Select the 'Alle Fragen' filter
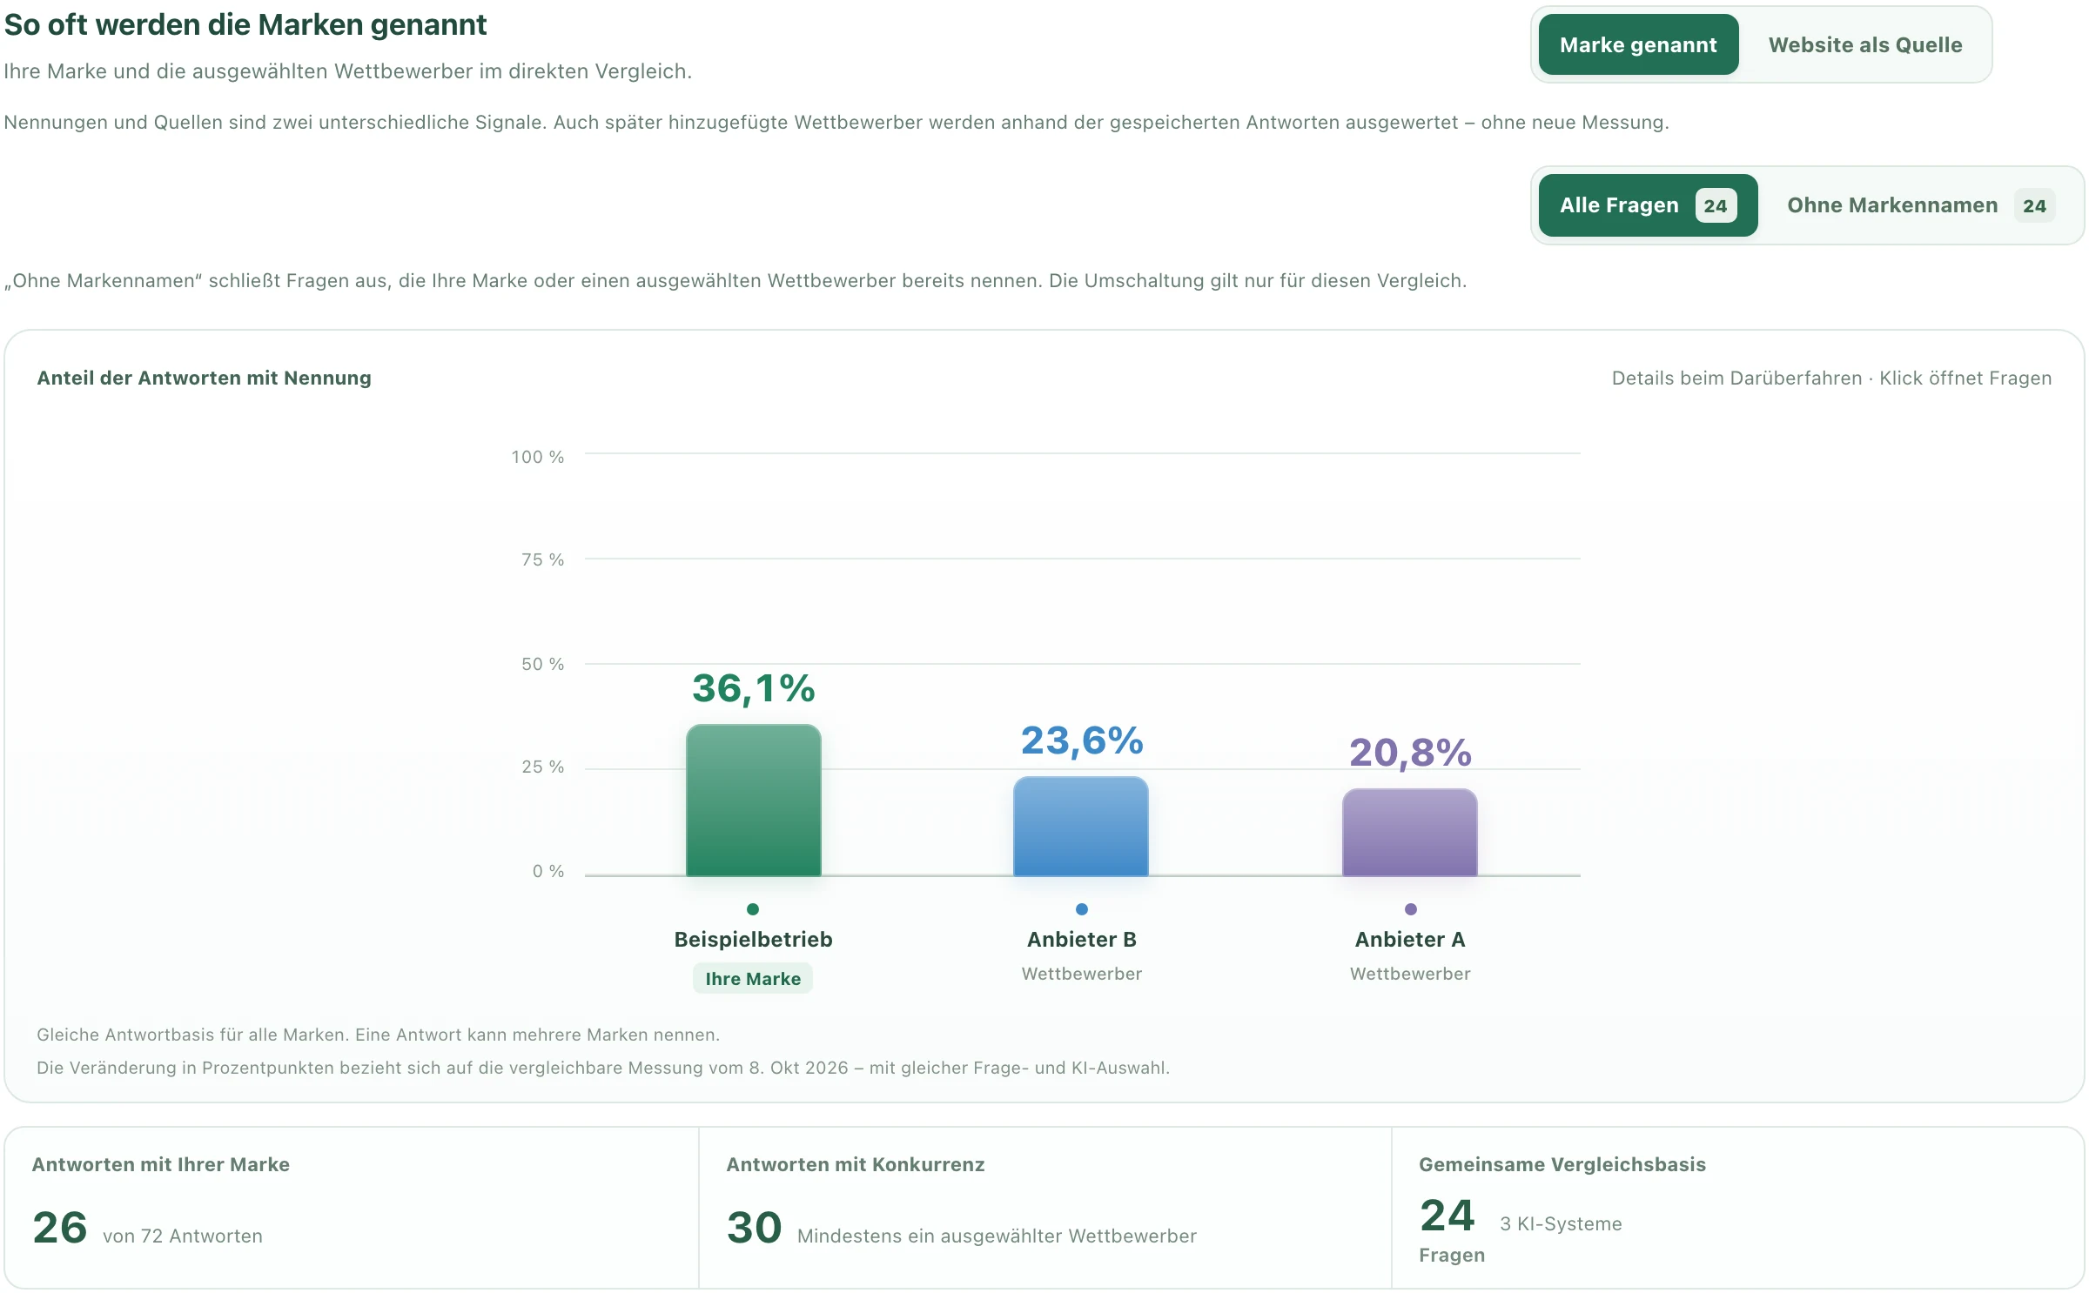Viewport: 2089px width, 1293px height. point(1648,205)
